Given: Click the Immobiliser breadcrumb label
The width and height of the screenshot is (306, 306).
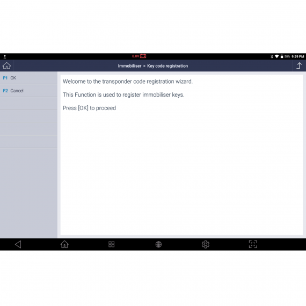Looking at the screenshot, I should coord(129,66).
